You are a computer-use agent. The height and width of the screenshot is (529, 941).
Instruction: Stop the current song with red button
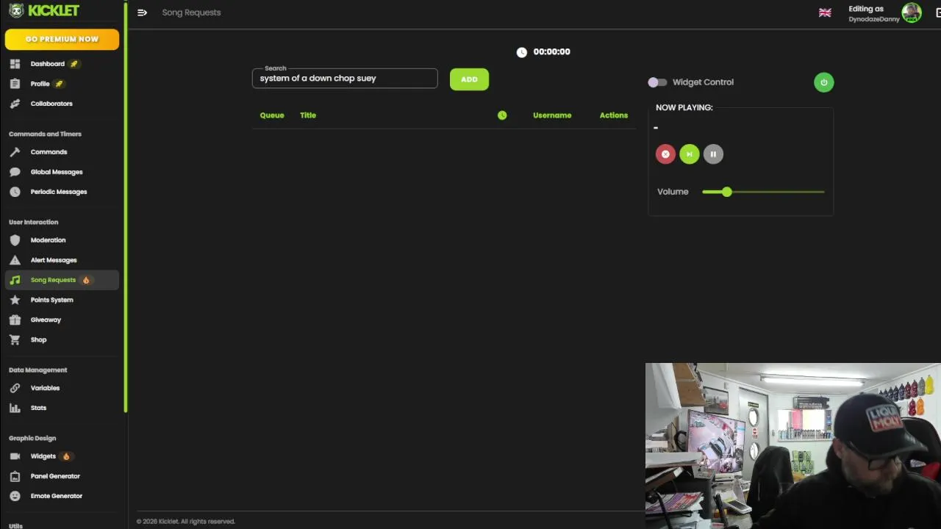665,154
